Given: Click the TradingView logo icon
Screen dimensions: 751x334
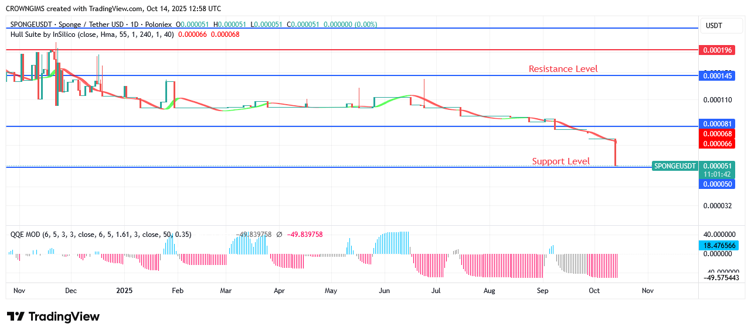Looking at the screenshot, I should tap(16, 316).
